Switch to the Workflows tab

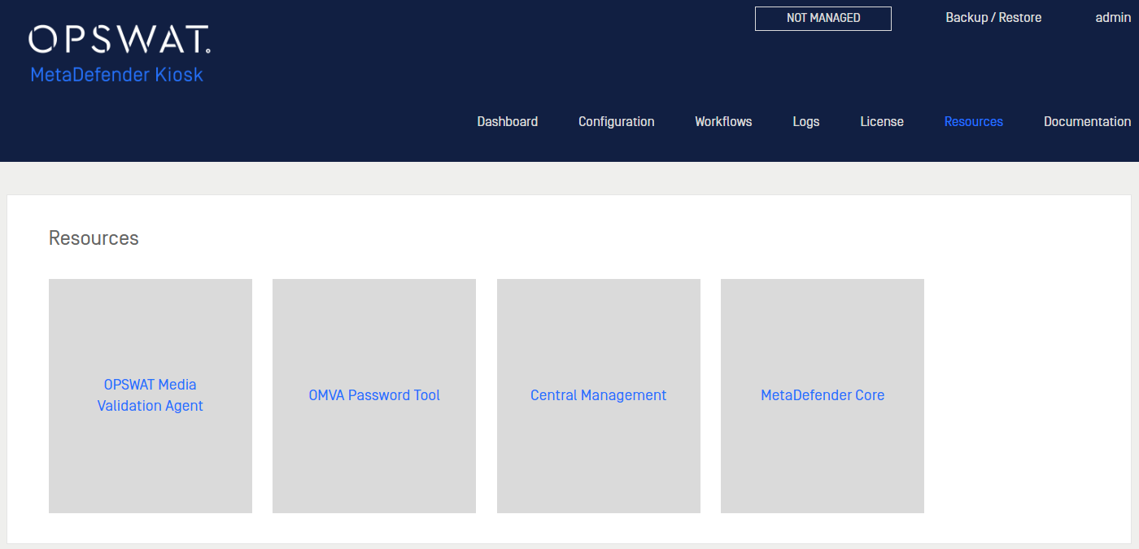tap(723, 122)
